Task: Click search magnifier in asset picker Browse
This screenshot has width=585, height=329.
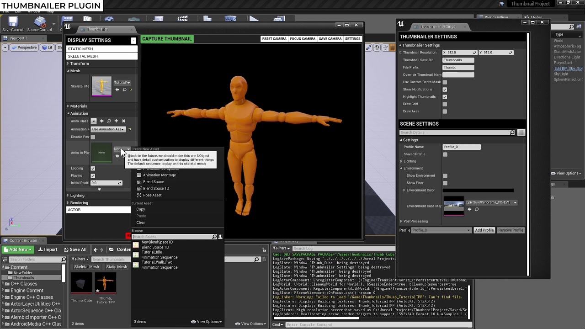Action: (x=214, y=237)
